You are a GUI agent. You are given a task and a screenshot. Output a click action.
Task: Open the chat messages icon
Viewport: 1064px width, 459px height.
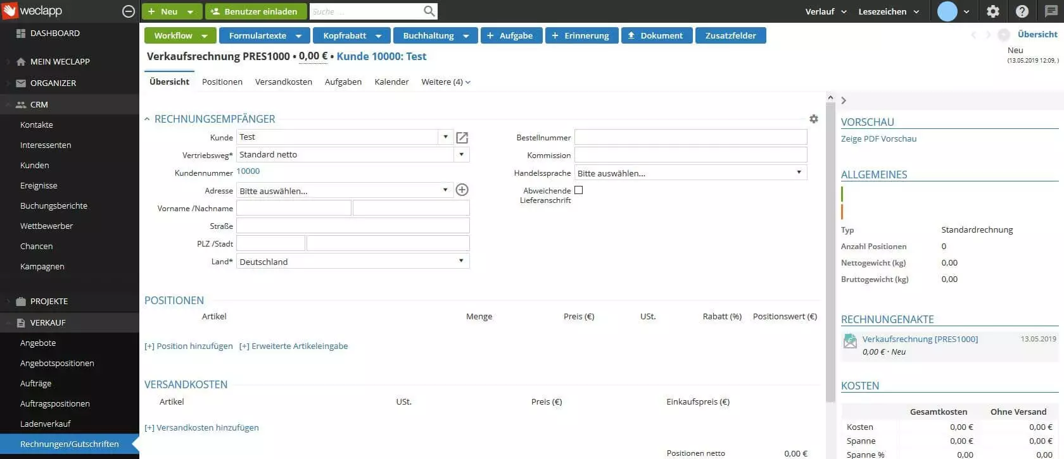(x=1050, y=11)
